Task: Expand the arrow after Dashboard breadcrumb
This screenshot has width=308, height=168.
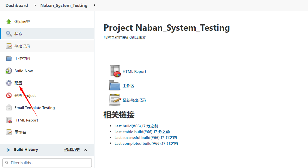Action: (35, 5)
